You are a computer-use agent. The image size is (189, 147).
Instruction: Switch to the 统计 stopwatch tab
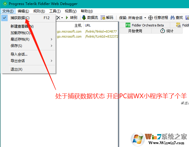tap(167, 31)
